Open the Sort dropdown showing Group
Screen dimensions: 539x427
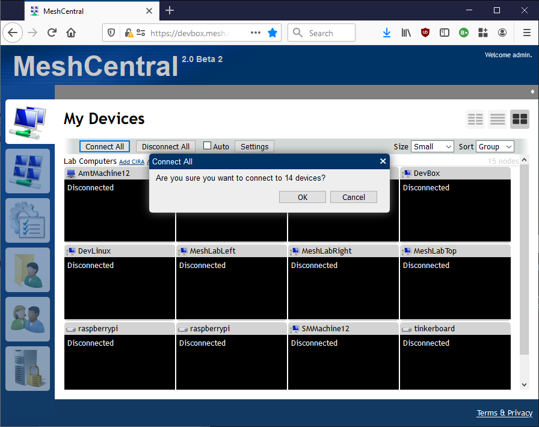494,146
